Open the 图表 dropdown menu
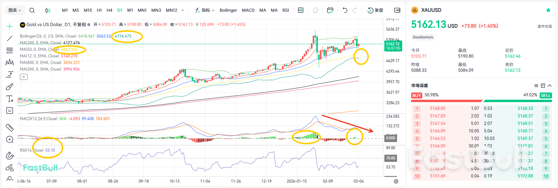Screen dimensions: 558x188 pyautogui.click(x=15, y=10)
